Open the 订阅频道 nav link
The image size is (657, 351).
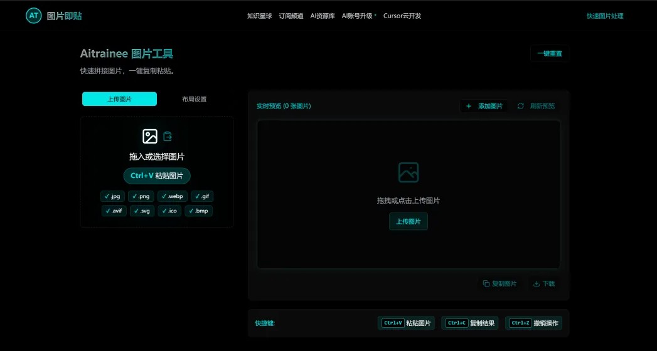point(291,16)
